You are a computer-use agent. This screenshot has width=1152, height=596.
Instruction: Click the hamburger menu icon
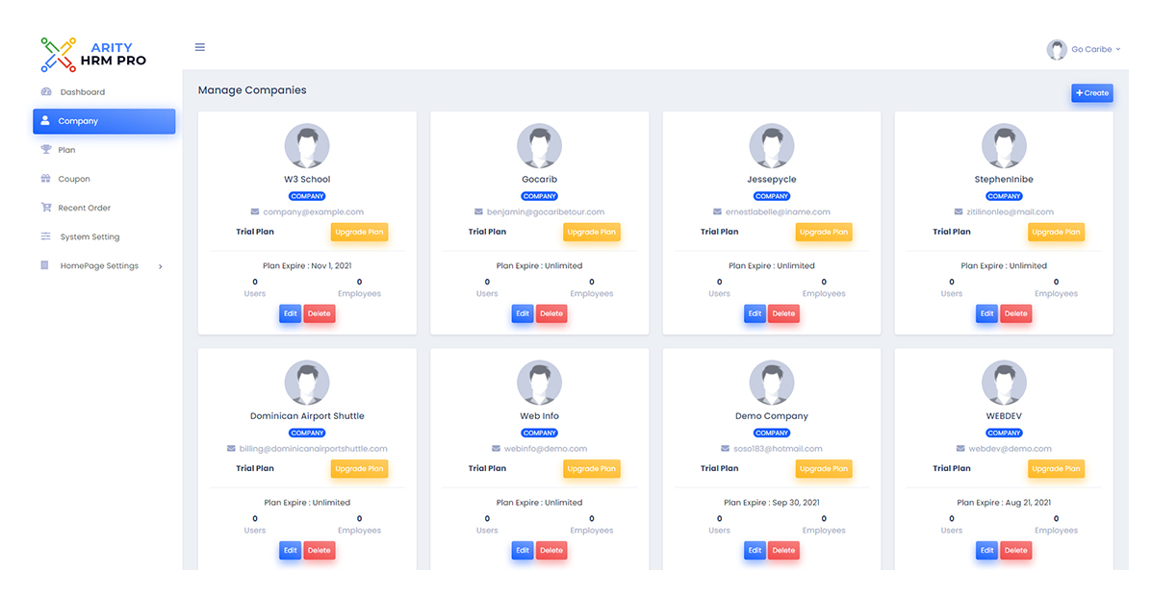pyautogui.click(x=200, y=47)
